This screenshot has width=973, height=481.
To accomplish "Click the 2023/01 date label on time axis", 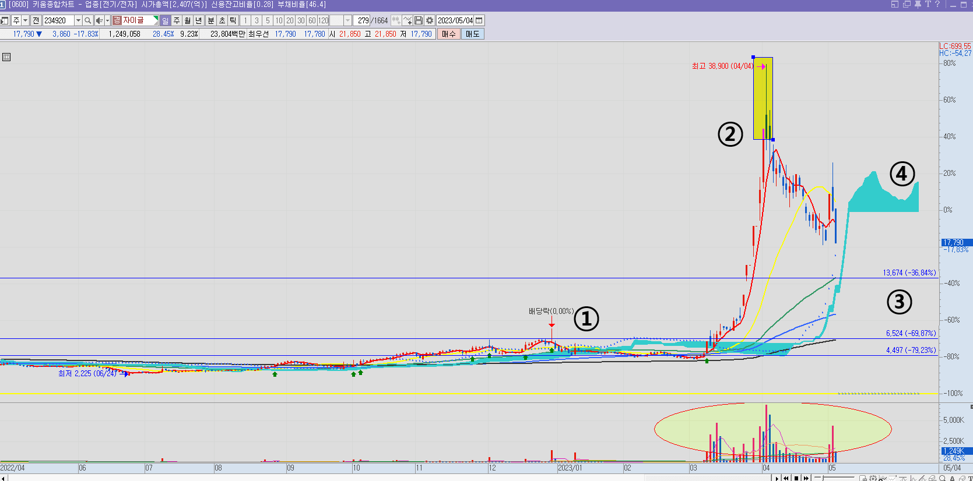I will [570, 468].
